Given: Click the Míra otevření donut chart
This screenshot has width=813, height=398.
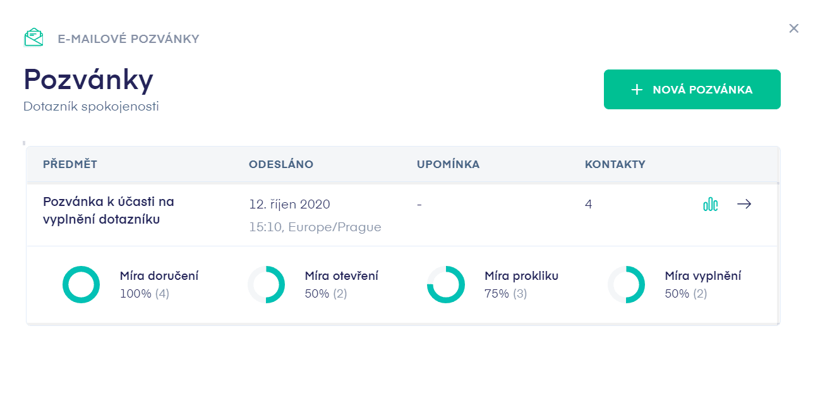Looking at the screenshot, I should coord(266,285).
